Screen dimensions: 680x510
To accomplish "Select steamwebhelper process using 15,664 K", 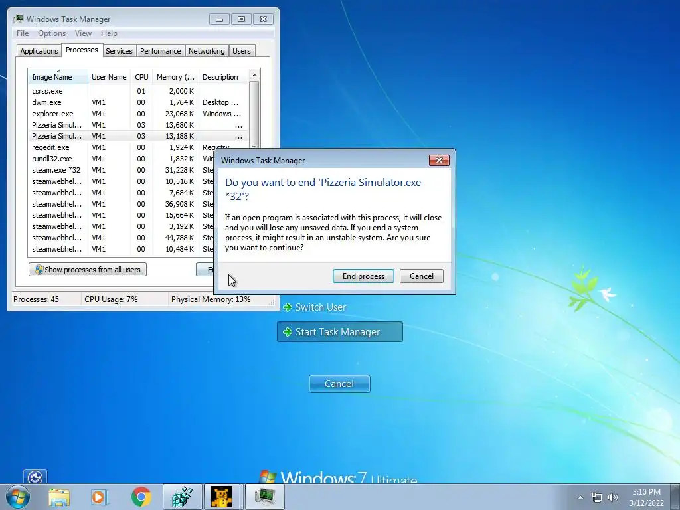I will [122, 215].
